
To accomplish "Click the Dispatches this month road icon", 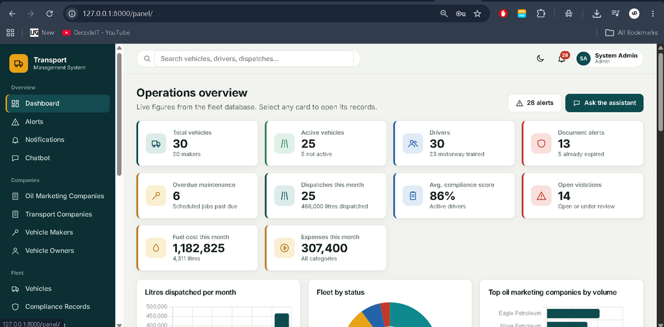I will (x=285, y=196).
